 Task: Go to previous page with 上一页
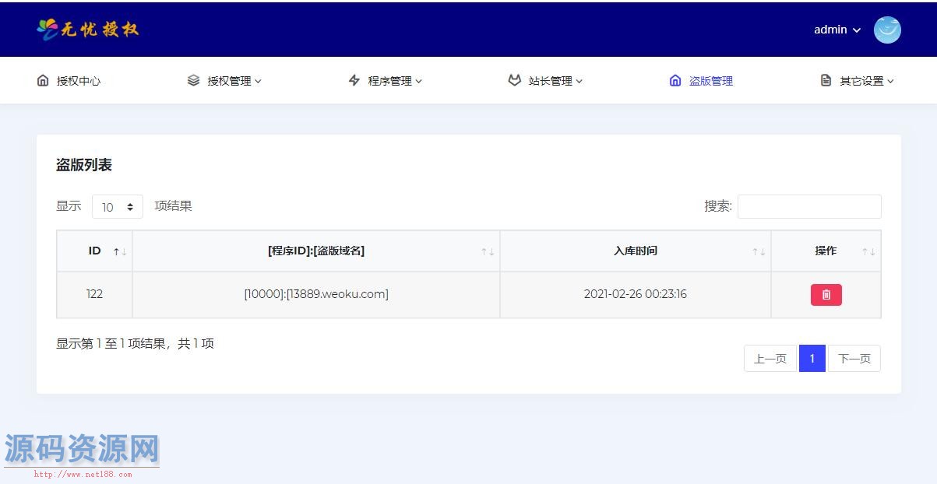[770, 359]
